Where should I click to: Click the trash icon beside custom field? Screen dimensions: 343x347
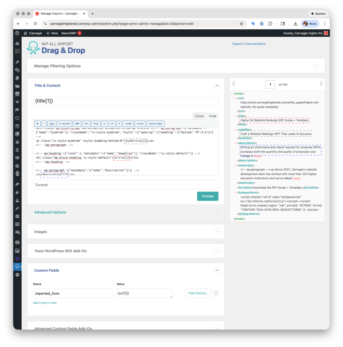click(x=216, y=293)
